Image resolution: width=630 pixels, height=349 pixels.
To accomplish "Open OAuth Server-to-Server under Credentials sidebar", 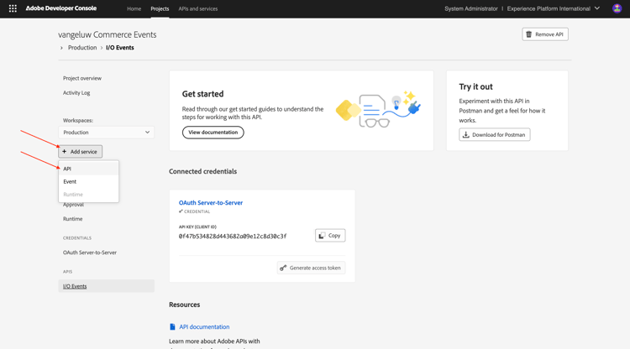I will [x=90, y=253].
